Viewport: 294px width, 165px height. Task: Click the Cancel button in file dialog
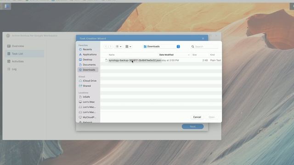click(x=197, y=117)
